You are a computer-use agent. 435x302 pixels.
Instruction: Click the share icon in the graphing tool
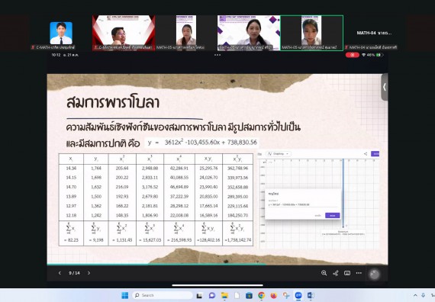point(366,154)
